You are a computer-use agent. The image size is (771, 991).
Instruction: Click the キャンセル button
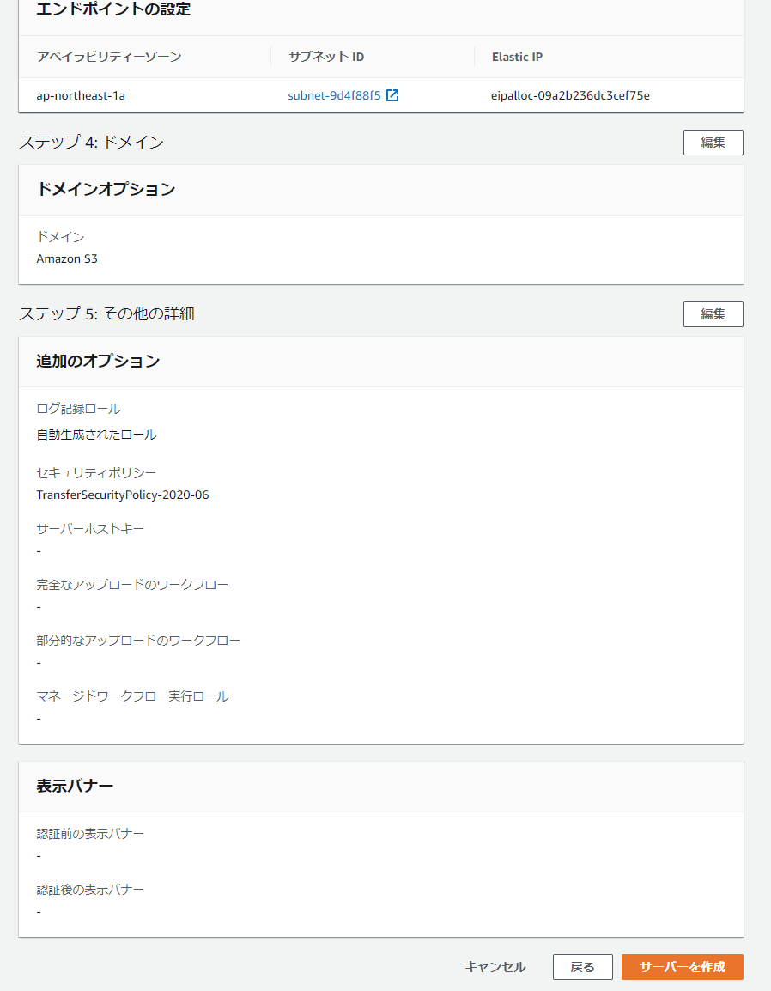coord(495,967)
